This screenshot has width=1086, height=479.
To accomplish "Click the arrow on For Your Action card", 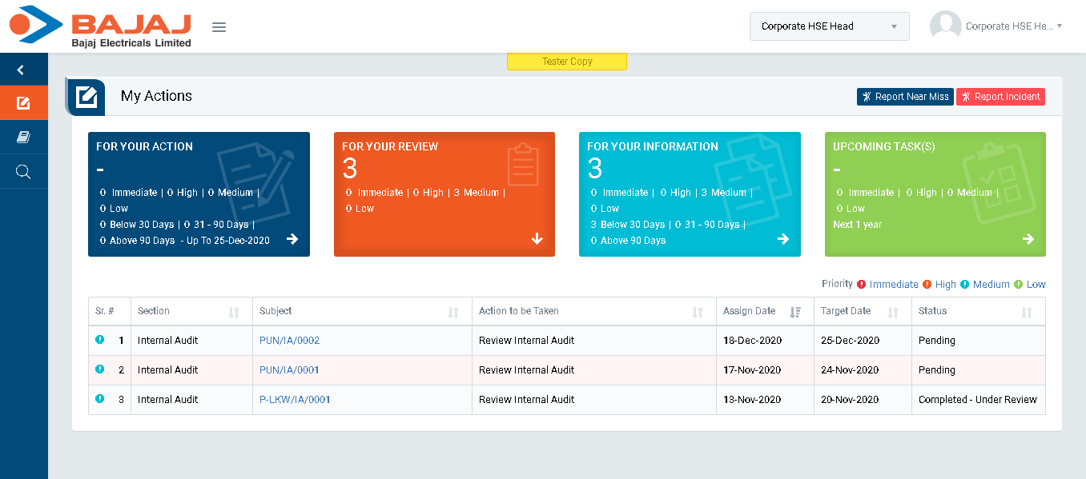I will pos(292,239).
